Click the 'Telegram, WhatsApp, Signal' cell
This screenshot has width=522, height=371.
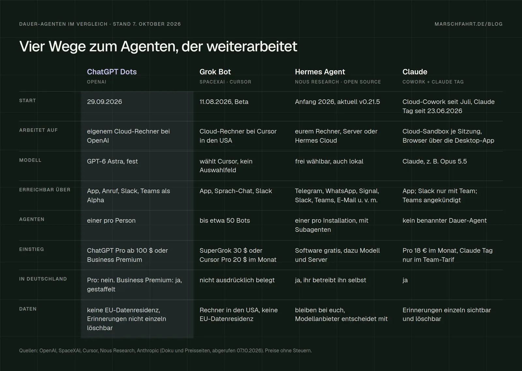337,195
